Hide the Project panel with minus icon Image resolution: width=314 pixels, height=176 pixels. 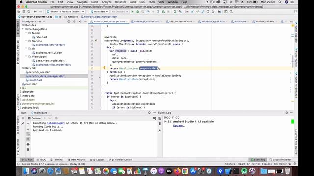click(85, 22)
